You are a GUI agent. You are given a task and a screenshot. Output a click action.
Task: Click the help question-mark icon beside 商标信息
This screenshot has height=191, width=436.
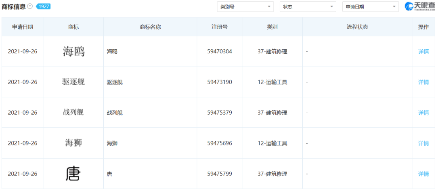(30, 6)
